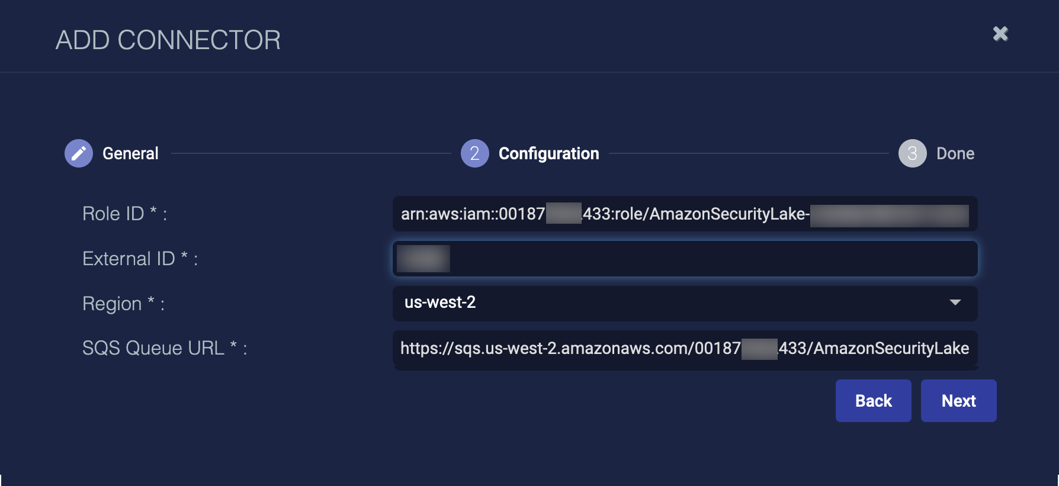Click the step 3 circle icon
1059x486 pixels.
click(912, 153)
